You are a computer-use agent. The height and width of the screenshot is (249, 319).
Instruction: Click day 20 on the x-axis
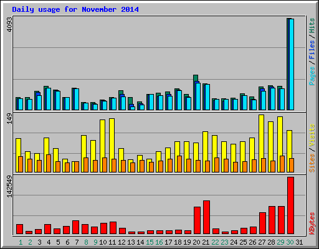pyautogui.click(x=196, y=242)
